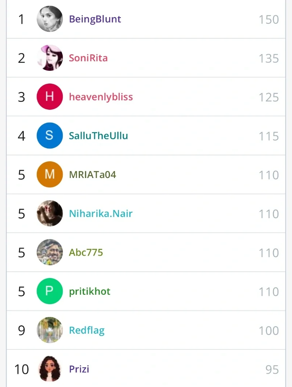The image size is (292, 387).
Task: Open SoniRita's avatar picture
Action: pyautogui.click(x=50, y=58)
